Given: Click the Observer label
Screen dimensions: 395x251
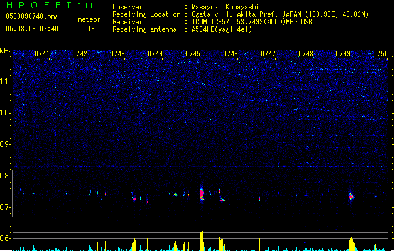Looking at the screenshot, I should 127,7.
